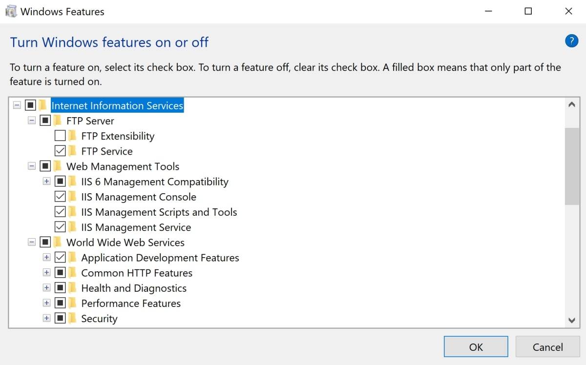Click the folder icon next to FTP Server
Screen dimensions: 586x365
(58, 121)
